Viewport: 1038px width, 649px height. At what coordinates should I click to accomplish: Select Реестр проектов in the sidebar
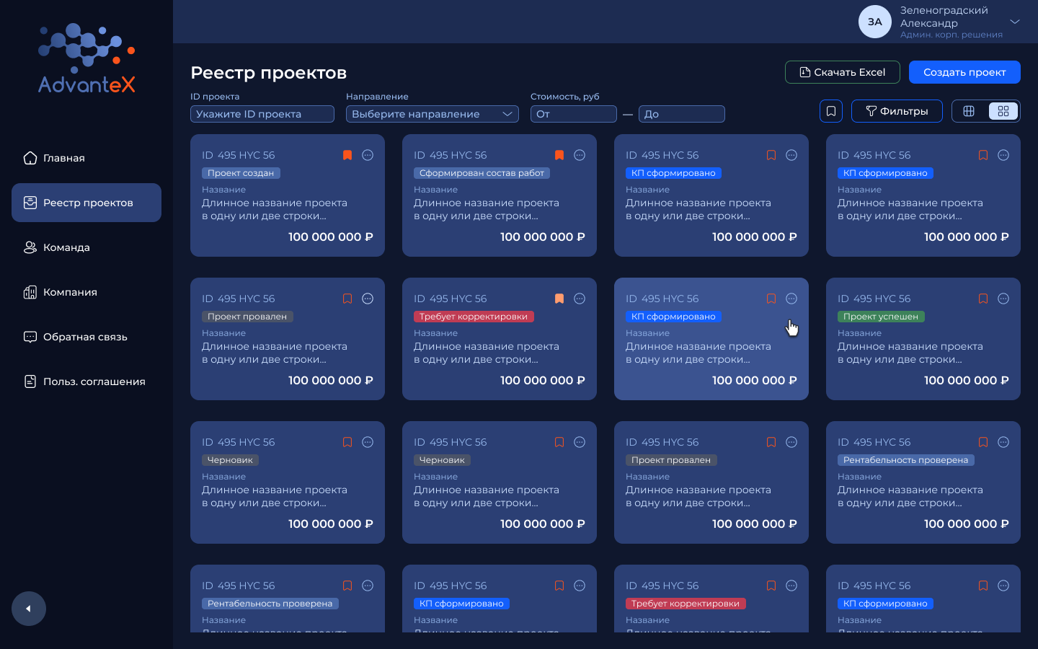(x=86, y=203)
